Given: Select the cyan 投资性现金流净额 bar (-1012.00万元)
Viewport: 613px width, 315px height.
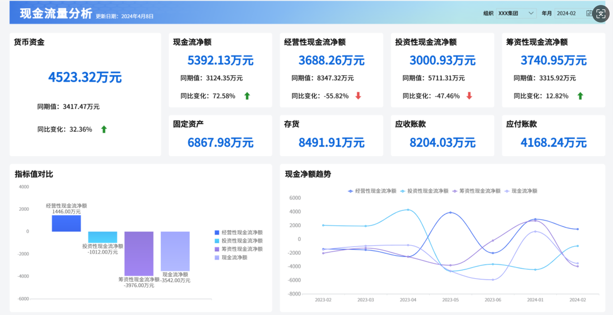Looking at the screenshot, I should click(x=103, y=237).
